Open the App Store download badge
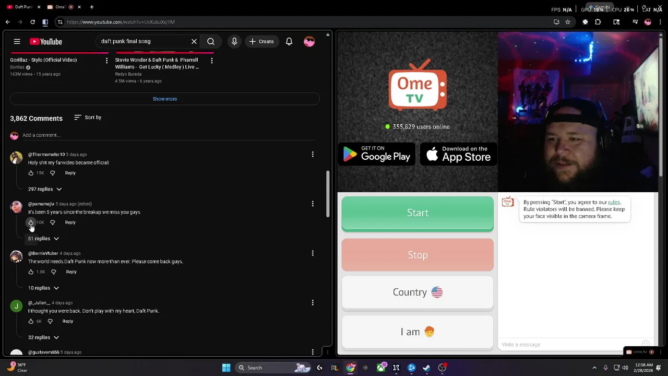The image size is (668, 376). pos(458,154)
